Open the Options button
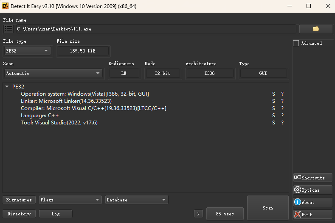 (313, 190)
